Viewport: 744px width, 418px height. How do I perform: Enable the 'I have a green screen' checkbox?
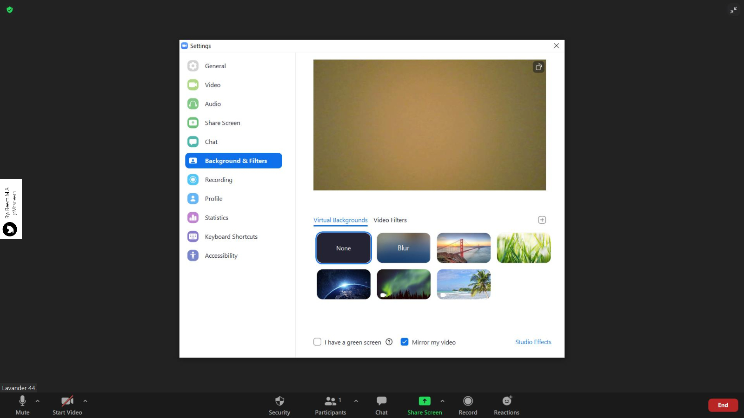(x=318, y=342)
